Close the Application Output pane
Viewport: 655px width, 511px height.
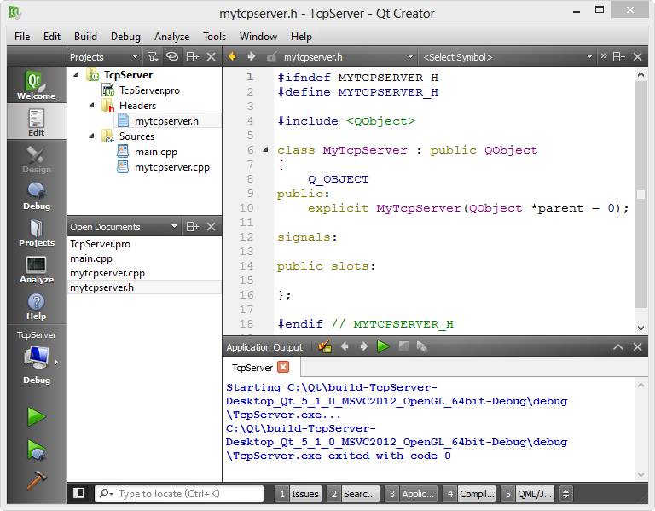pos(637,347)
